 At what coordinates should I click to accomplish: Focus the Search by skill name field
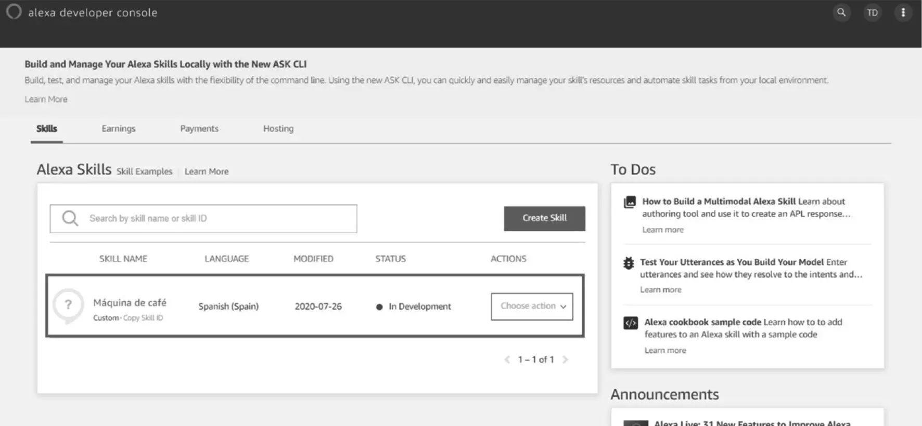pos(203,219)
